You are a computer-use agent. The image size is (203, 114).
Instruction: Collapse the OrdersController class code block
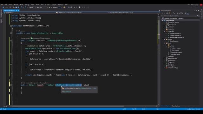point(11,33)
